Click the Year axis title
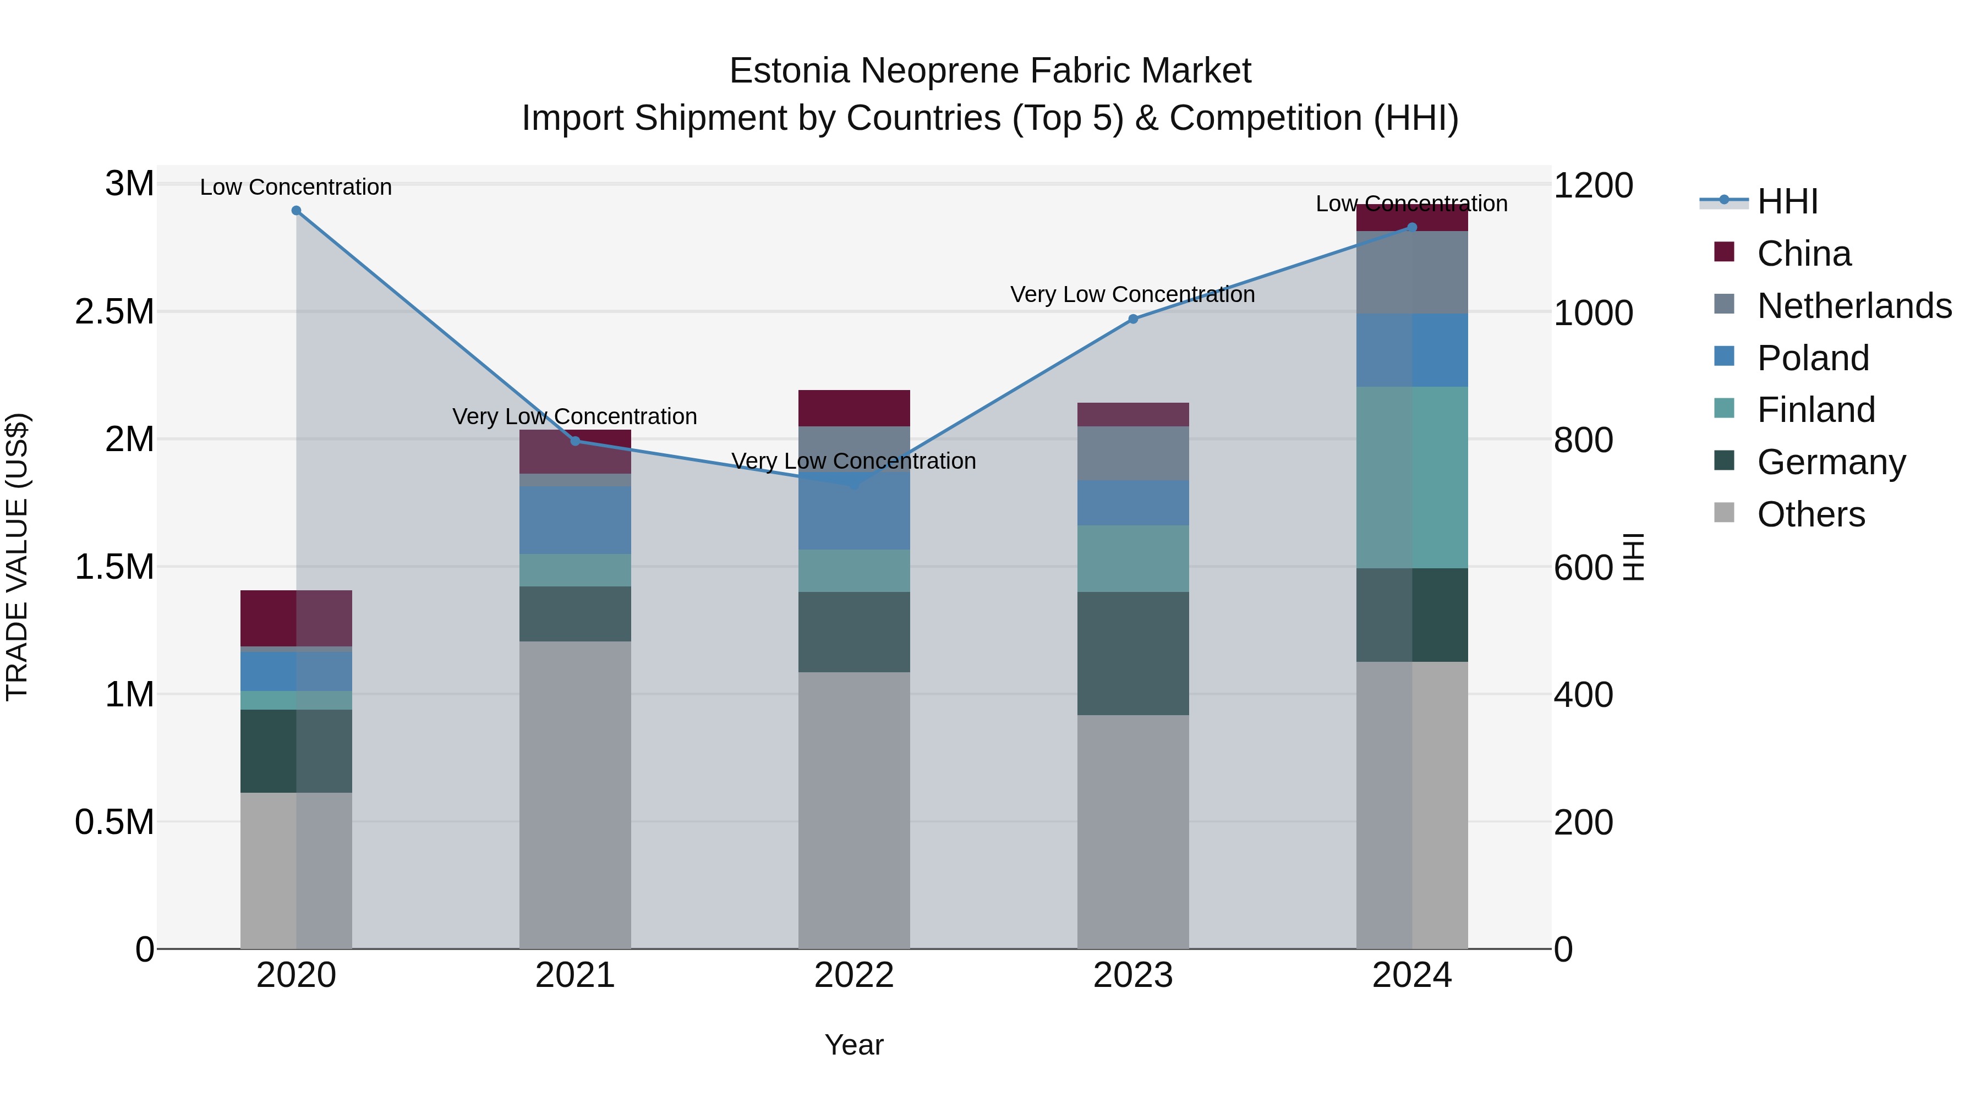 click(x=855, y=1046)
